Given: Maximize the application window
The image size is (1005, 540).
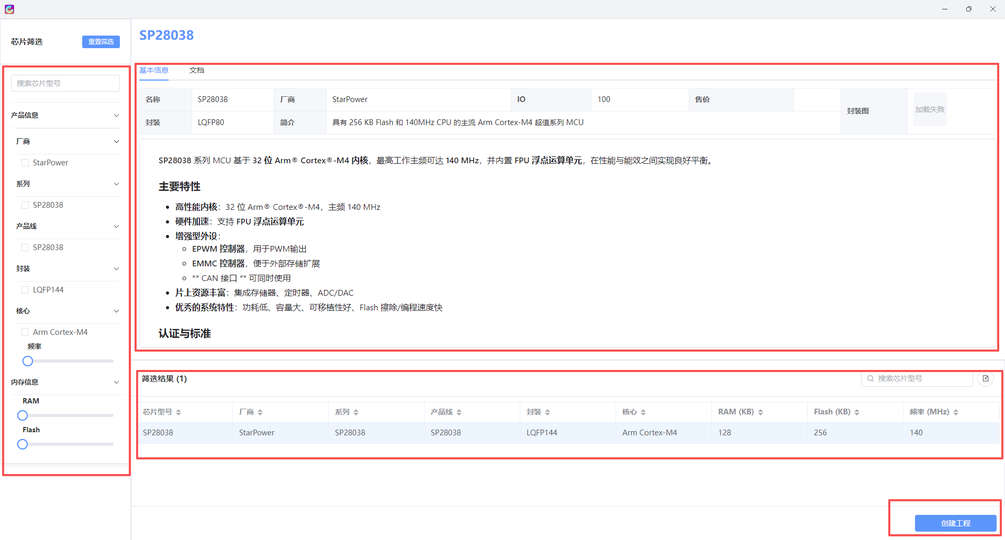Looking at the screenshot, I should [969, 9].
